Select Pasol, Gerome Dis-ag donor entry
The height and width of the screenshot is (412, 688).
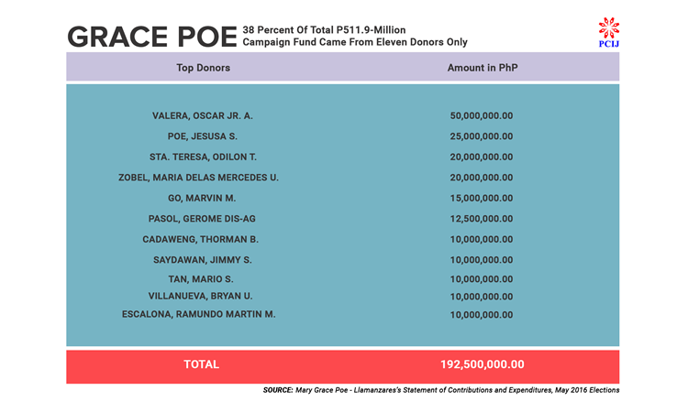[x=202, y=219]
